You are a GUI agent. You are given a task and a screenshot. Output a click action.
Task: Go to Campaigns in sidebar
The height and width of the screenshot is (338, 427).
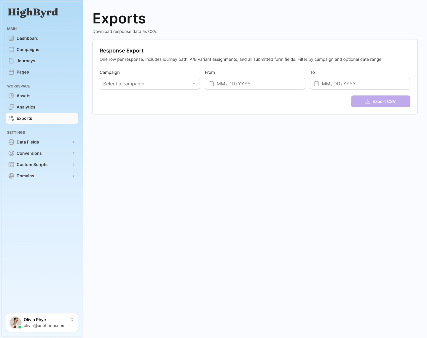click(42, 50)
